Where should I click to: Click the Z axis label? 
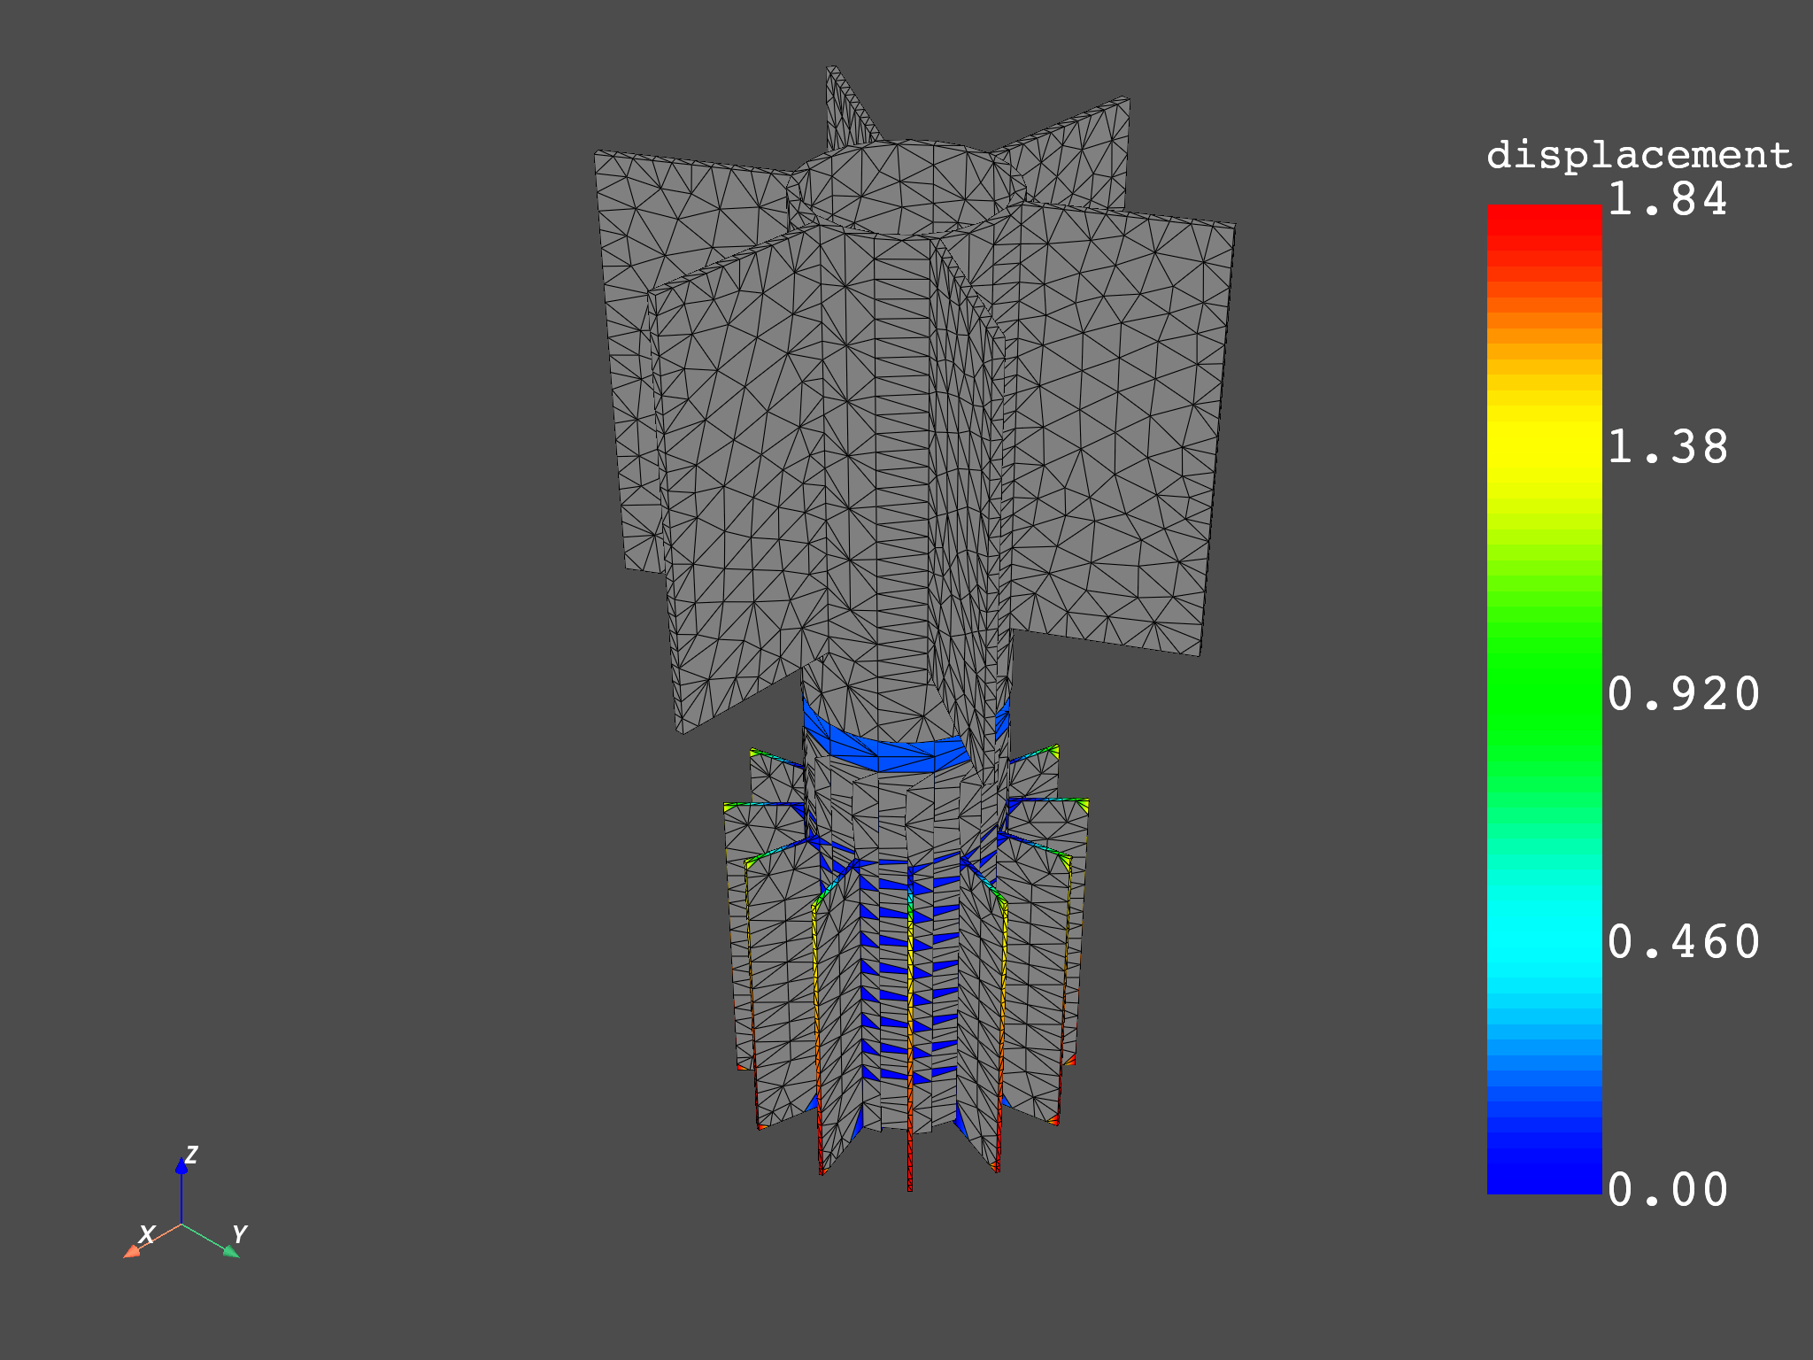tap(191, 1155)
